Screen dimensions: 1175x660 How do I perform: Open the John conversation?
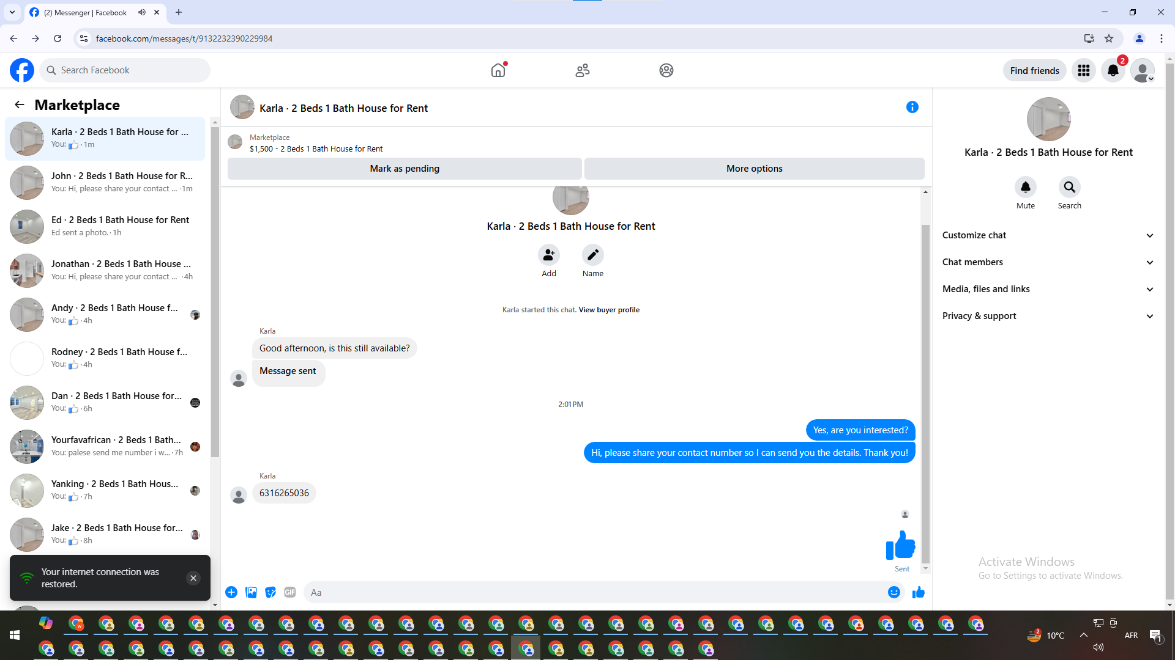(105, 182)
